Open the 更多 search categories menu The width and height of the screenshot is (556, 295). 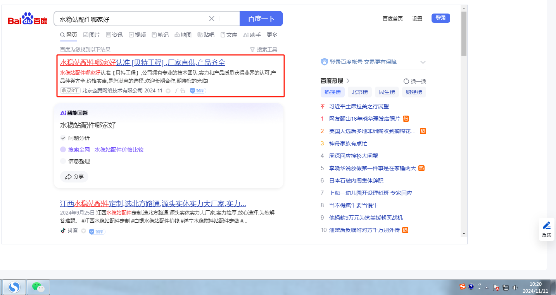[272, 35]
